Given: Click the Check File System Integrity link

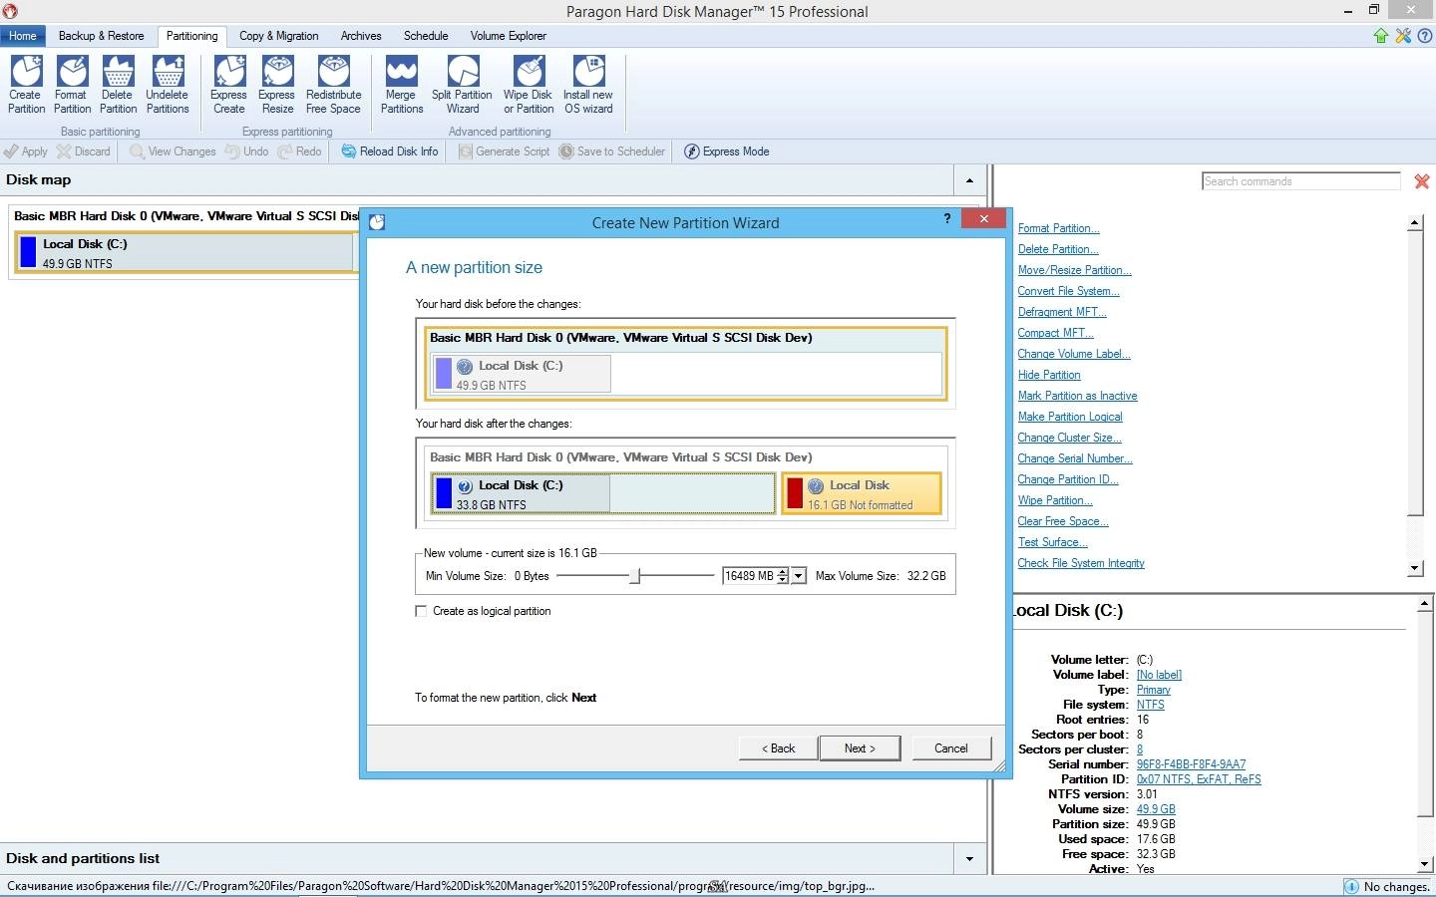Looking at the screenshot, I should (1081, 563).
